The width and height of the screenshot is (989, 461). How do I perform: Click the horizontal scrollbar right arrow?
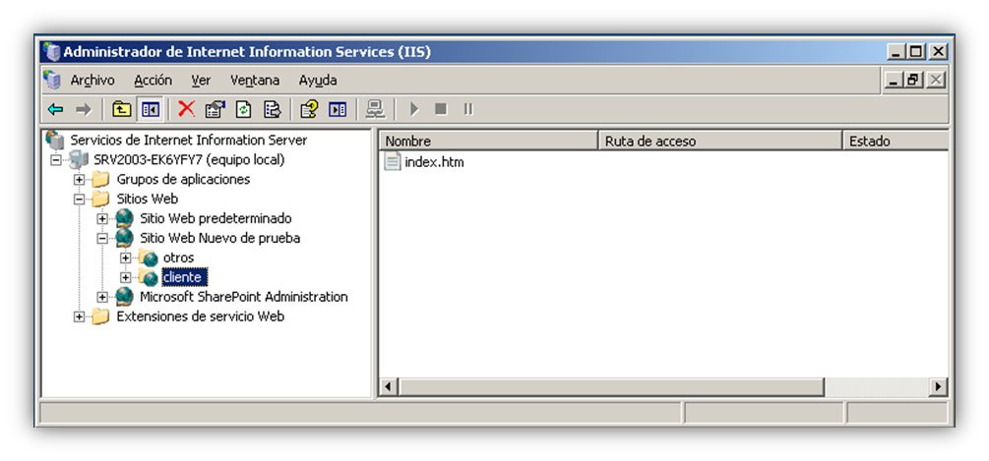pyautogui.click(x=939, y=386)
